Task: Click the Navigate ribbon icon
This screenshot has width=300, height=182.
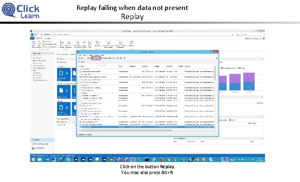Action: pyautogui.click(x=97, y=44)
